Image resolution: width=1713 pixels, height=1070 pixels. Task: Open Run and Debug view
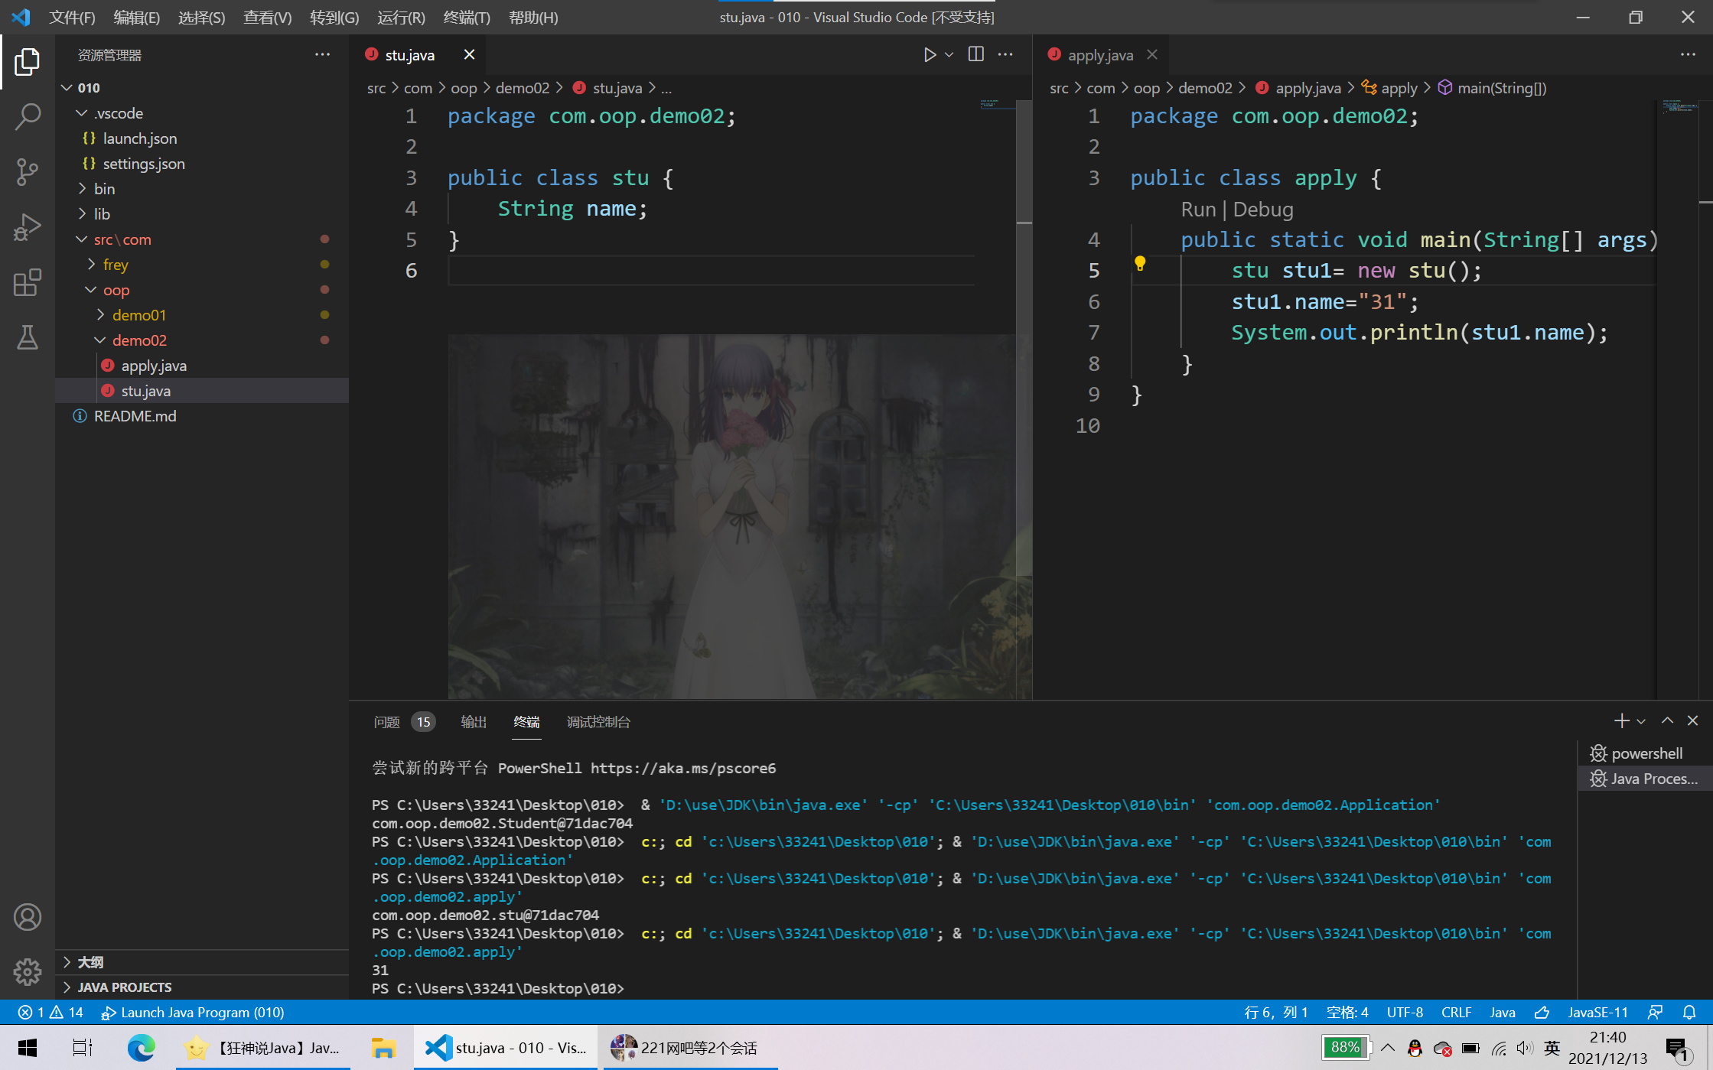28,227
